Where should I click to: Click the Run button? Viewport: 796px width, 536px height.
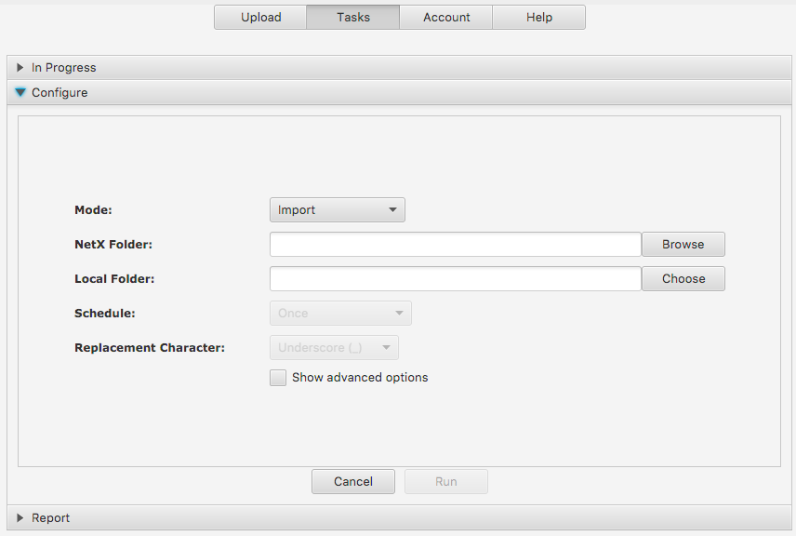pos(446,482)
